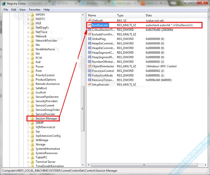The image size is (210, 175).
Task: Select the SystemInformation key
Action: (x=48, y=149)
